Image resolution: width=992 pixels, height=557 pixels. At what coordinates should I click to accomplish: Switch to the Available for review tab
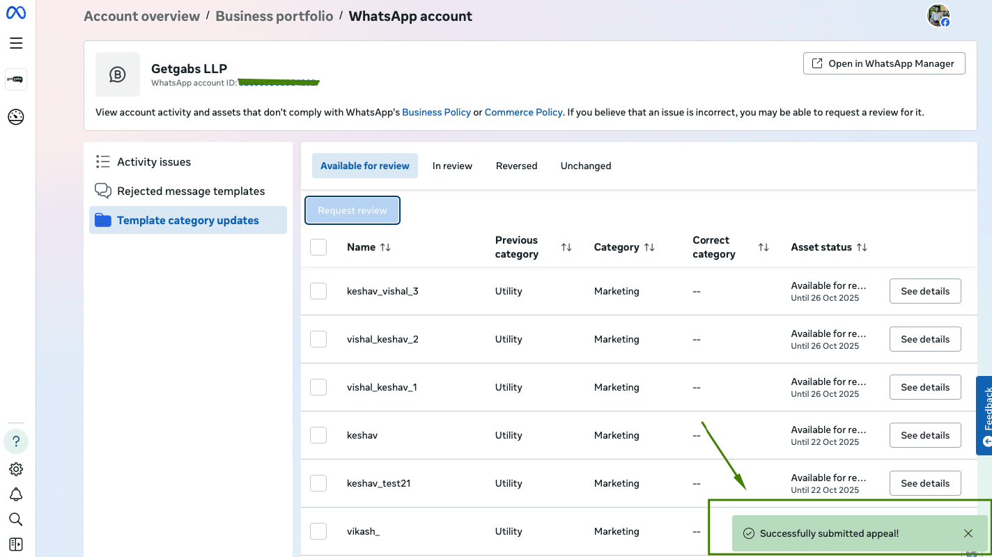(x=365, y=166)
